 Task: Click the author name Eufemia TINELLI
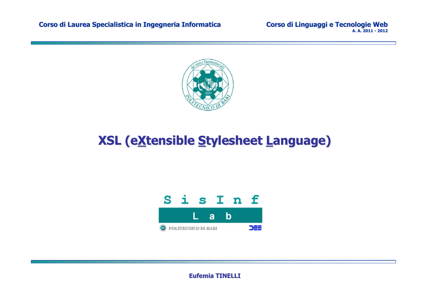click(215, 276)
